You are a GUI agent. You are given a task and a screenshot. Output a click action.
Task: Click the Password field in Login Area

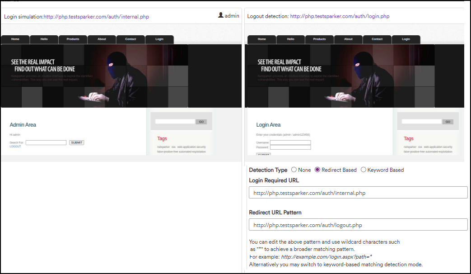[x=290, y=147]
